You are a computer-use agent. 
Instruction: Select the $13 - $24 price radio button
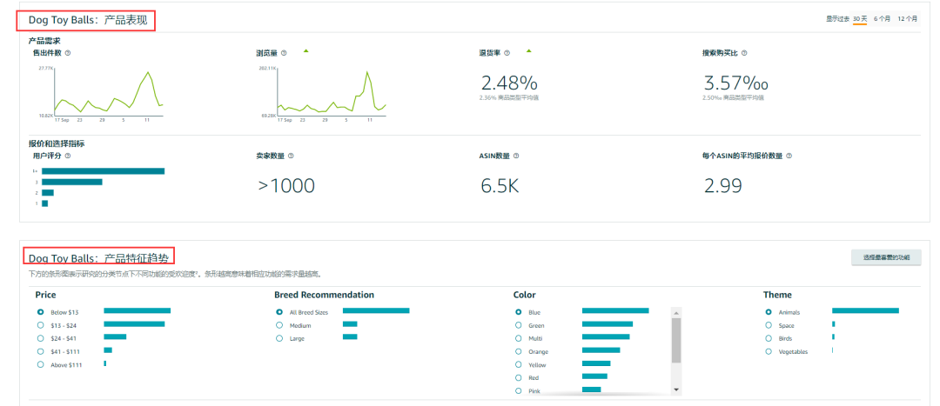point(40,324)
